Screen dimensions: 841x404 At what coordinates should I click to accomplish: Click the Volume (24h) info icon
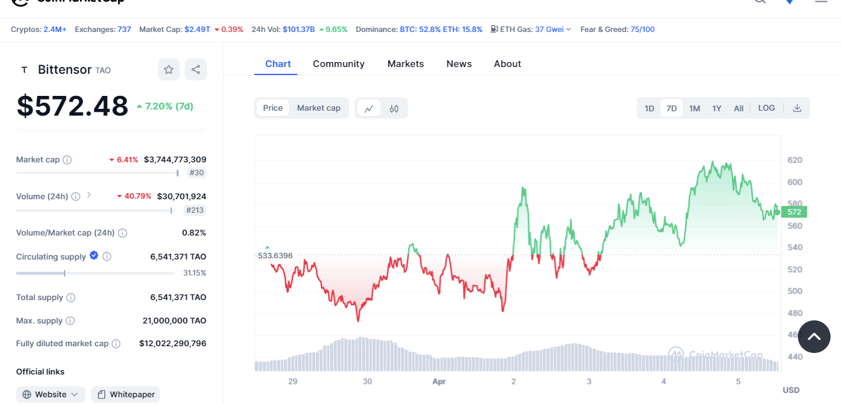point(76,197)
